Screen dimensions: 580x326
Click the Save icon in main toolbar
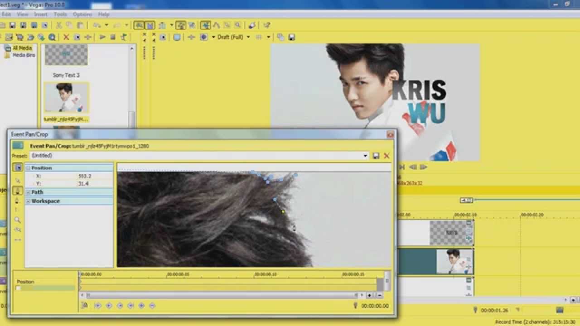(x=12, y=25)
